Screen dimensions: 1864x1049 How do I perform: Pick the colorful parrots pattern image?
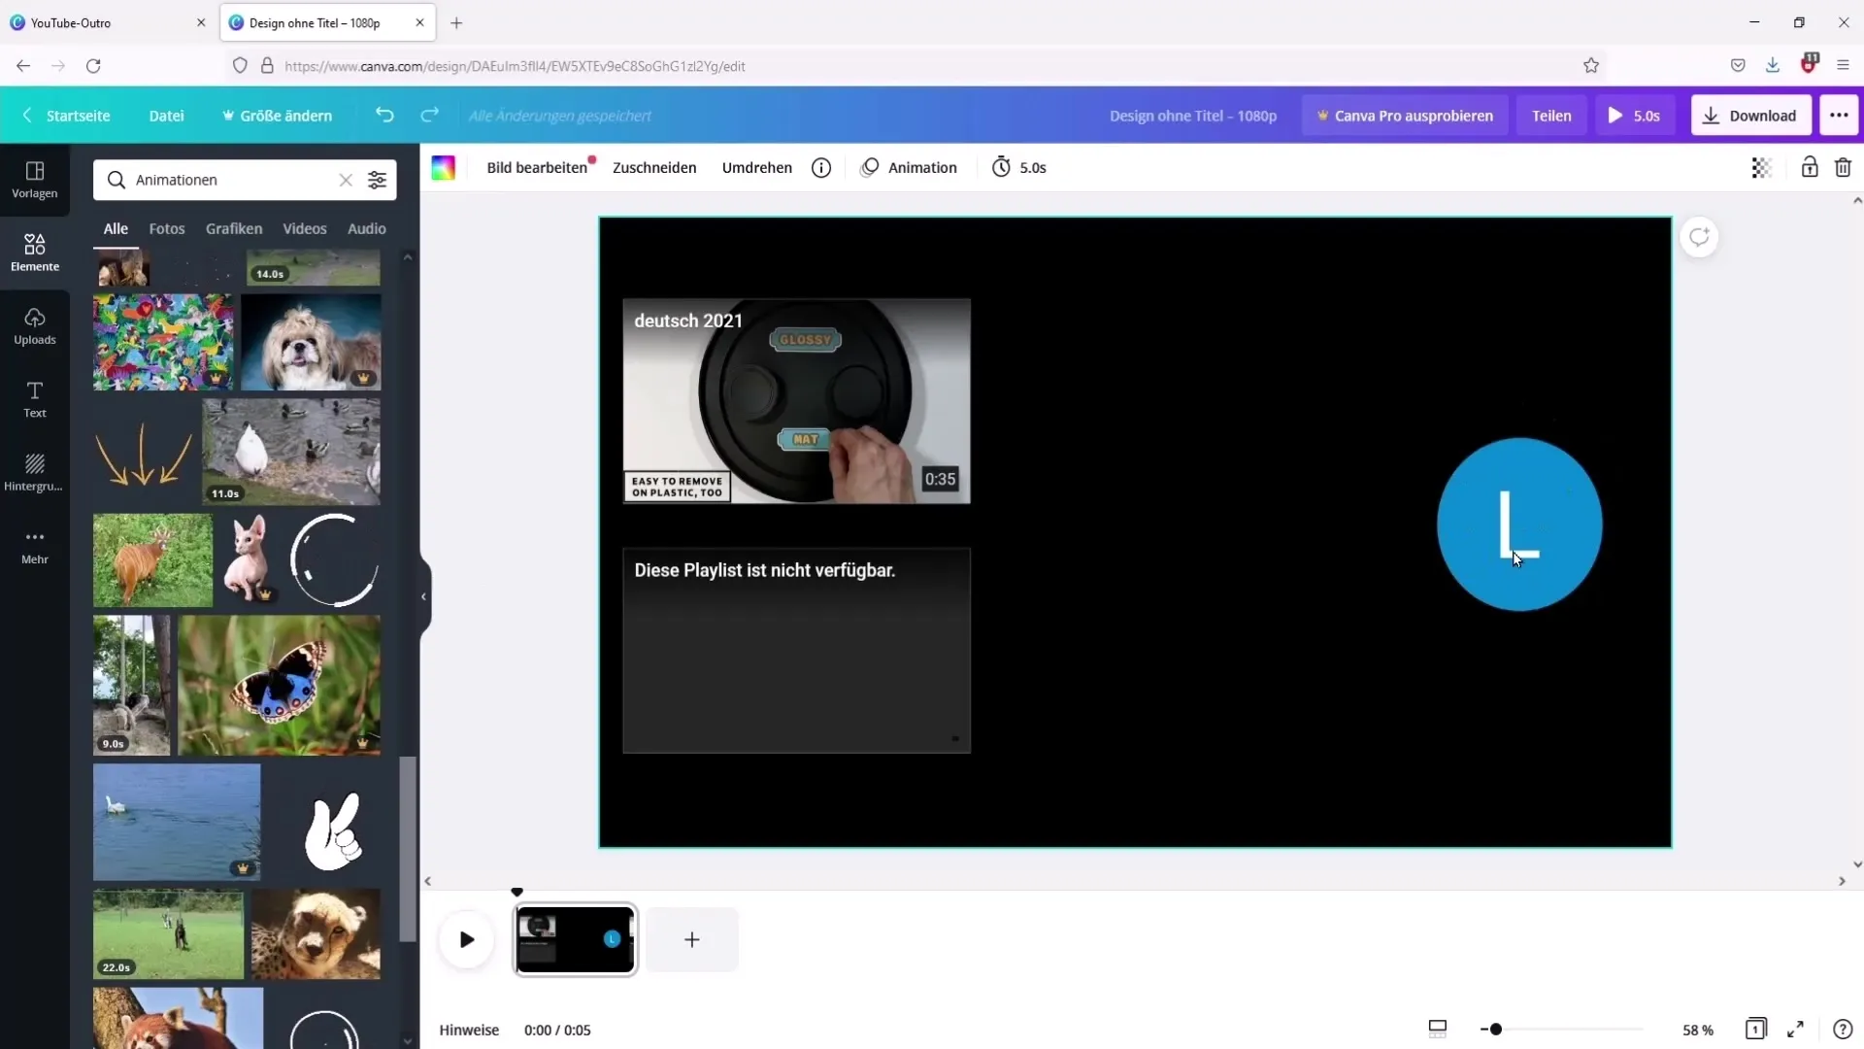tap(163, 342)
